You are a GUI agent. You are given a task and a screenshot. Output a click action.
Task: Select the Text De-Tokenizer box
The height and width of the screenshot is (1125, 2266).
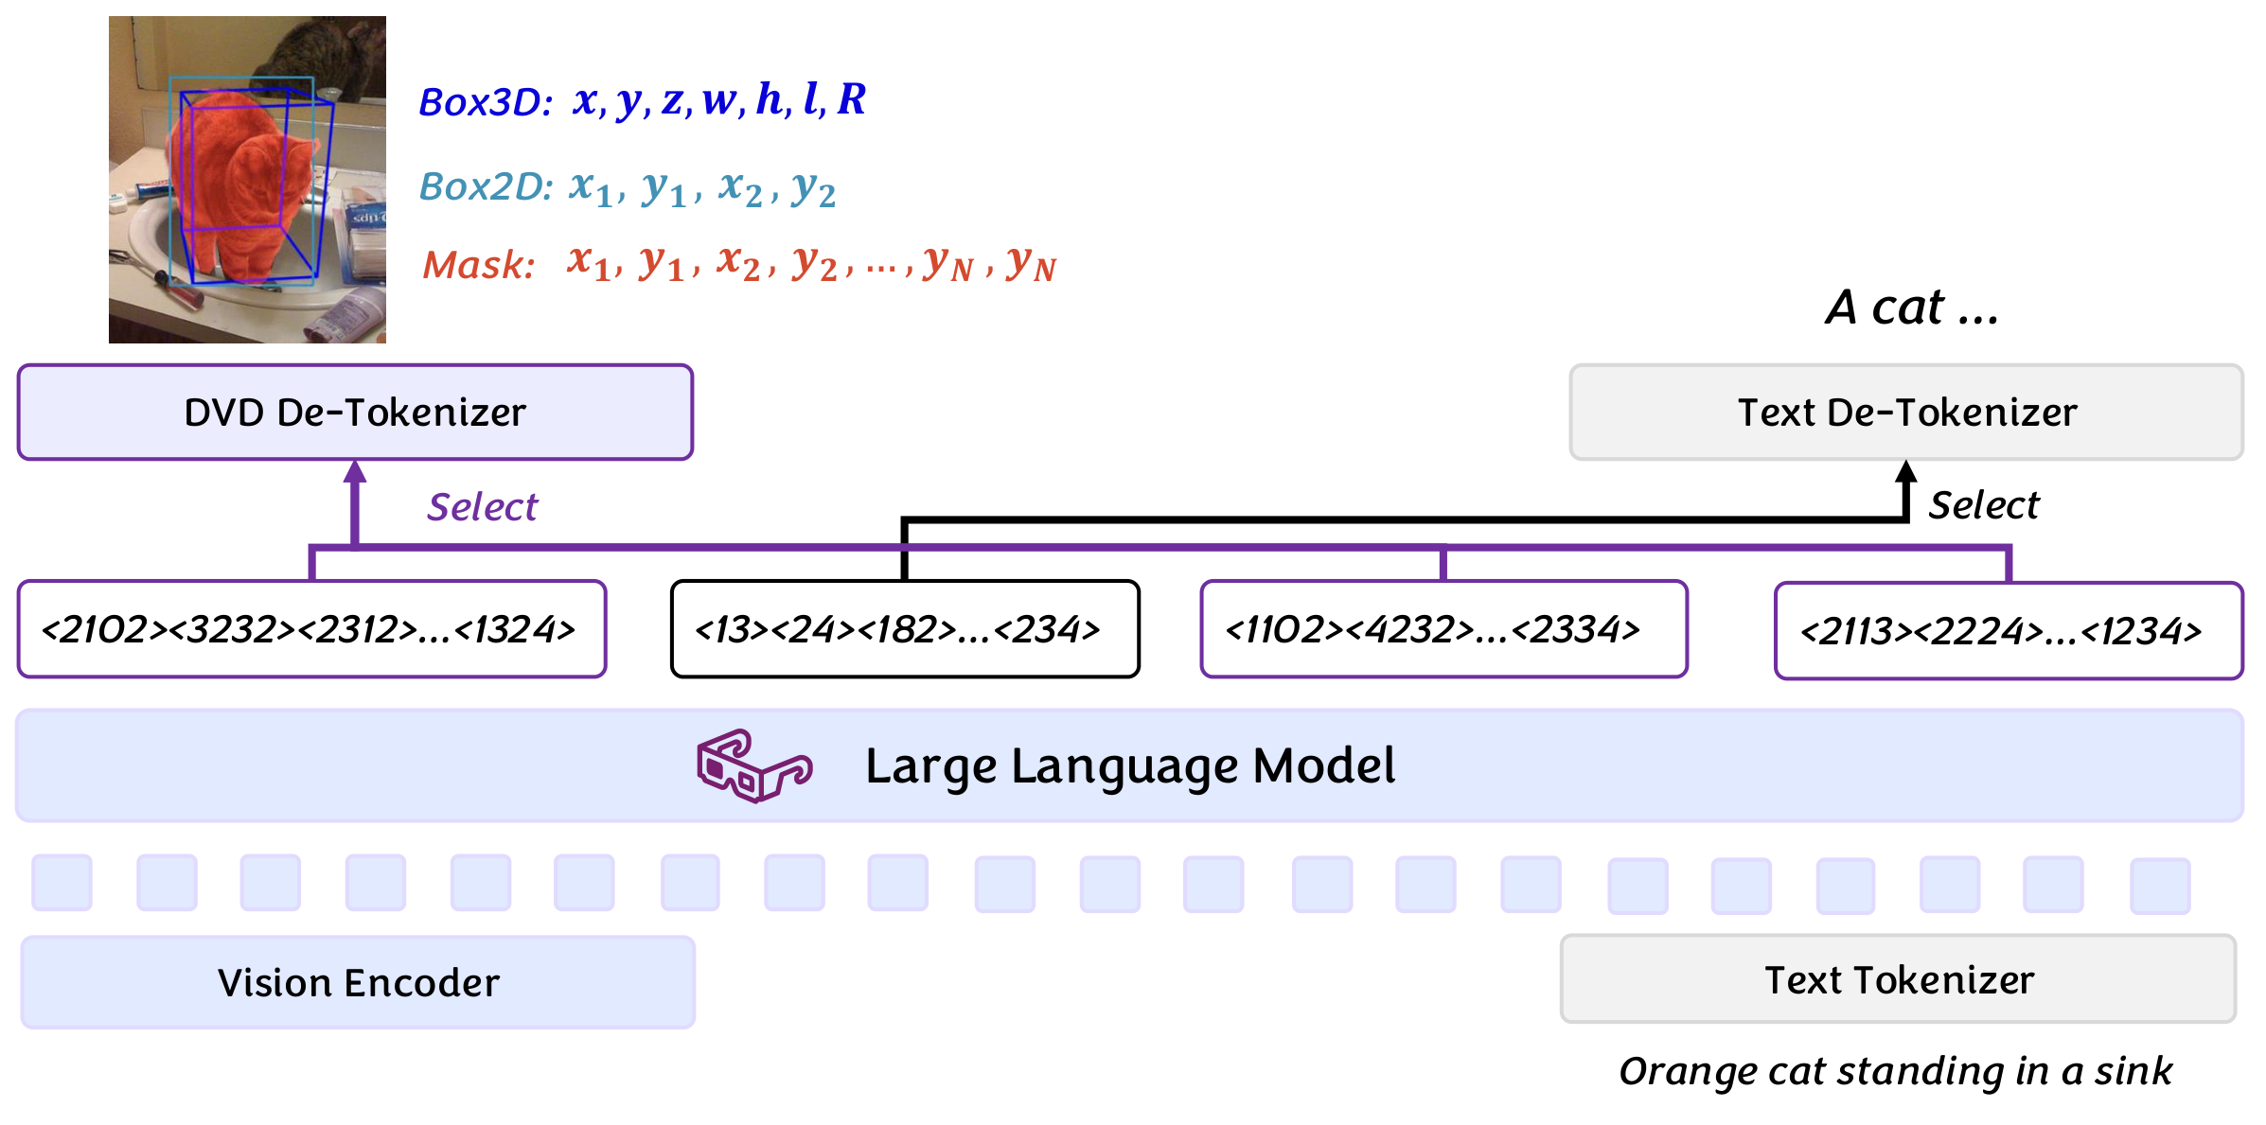pos(1906,413)
